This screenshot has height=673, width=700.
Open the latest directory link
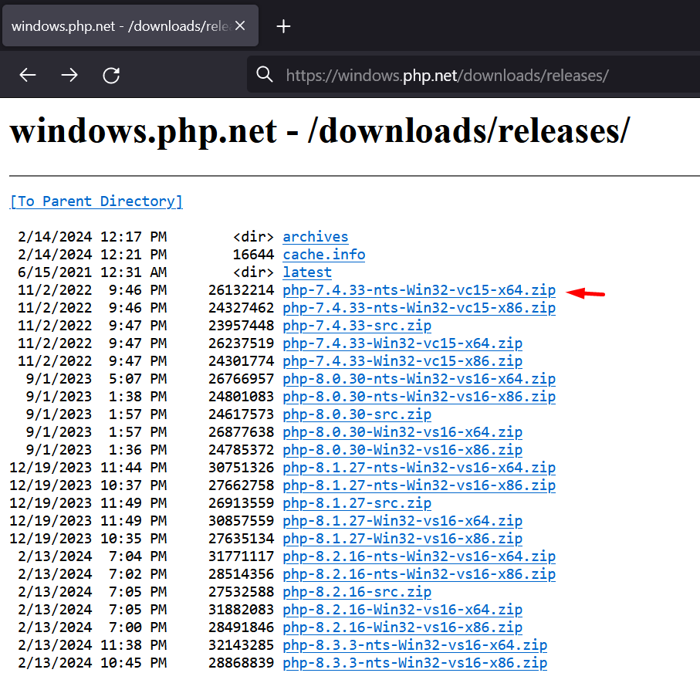pyautogui.click(x=307, y=272)
